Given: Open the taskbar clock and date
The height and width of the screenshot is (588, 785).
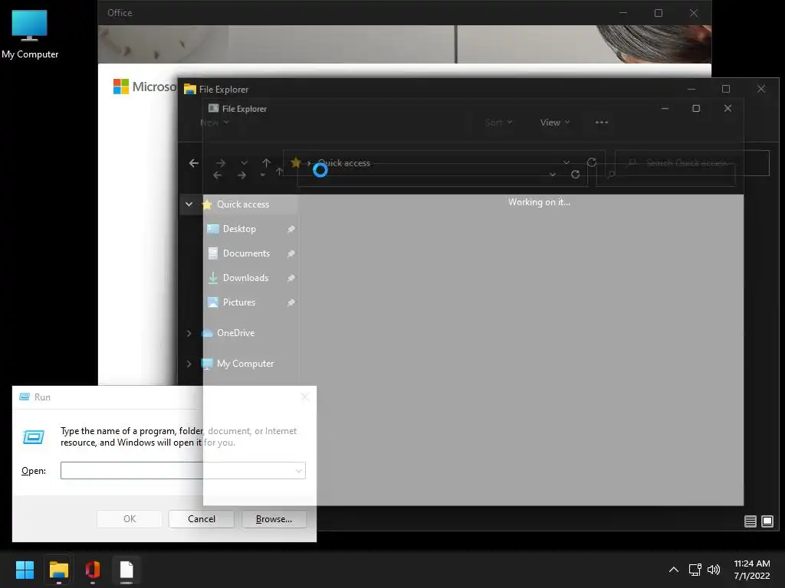Looking at the screenshot, I should pos(752,570).
